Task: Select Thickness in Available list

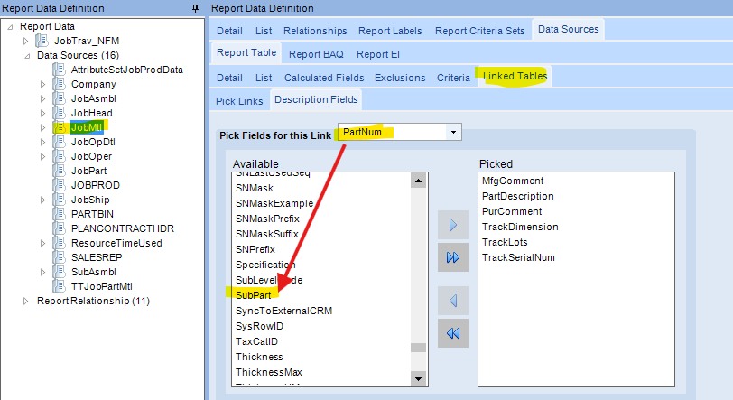Action: click(259, 357)
